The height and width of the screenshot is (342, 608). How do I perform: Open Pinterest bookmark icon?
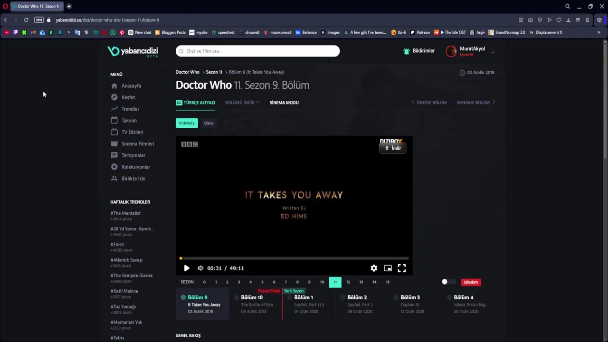tap(122, 32)
